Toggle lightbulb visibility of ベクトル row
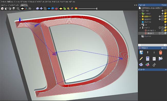Screen dimensions: 167x101 tap(165, 11)
